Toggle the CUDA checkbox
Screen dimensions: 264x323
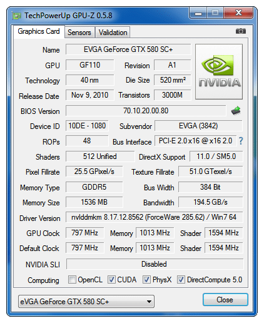[x=111, y=280]
